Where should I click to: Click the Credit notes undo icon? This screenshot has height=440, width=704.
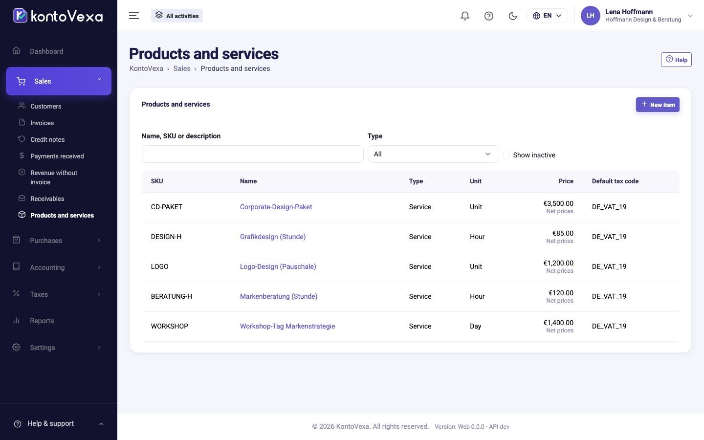pos(22,139)
